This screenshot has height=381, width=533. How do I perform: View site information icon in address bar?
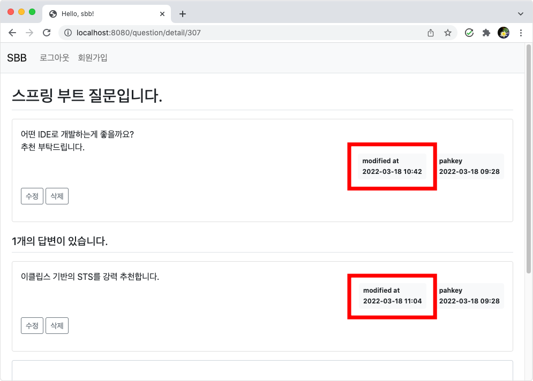(x=68, y=33)
